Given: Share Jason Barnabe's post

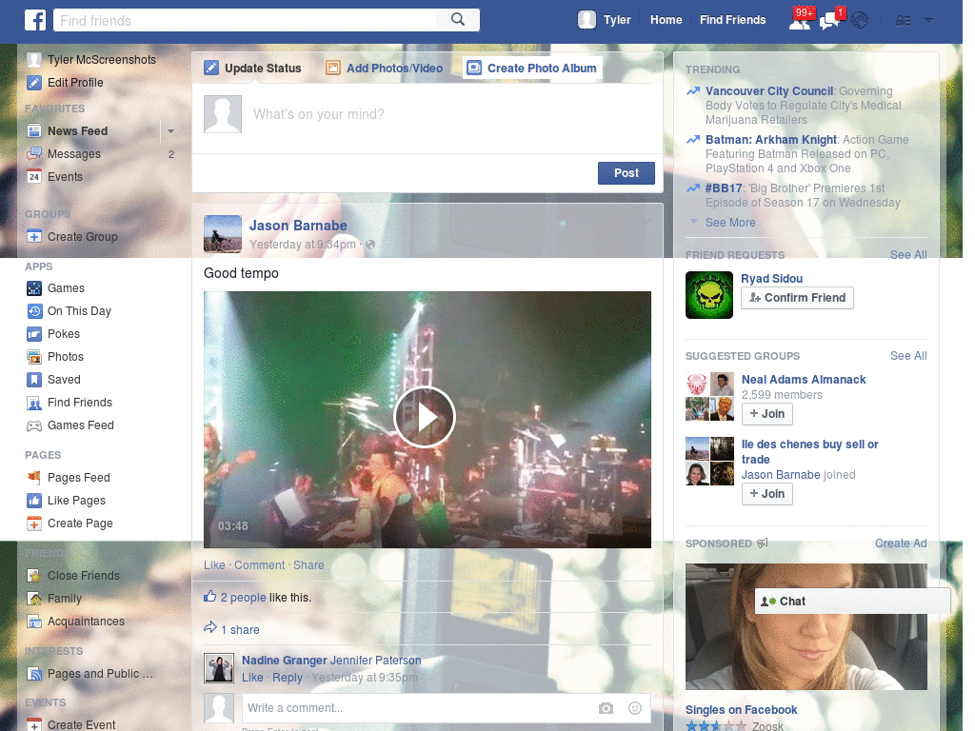Looking at the screenshot, I should (x=308, y=565).
